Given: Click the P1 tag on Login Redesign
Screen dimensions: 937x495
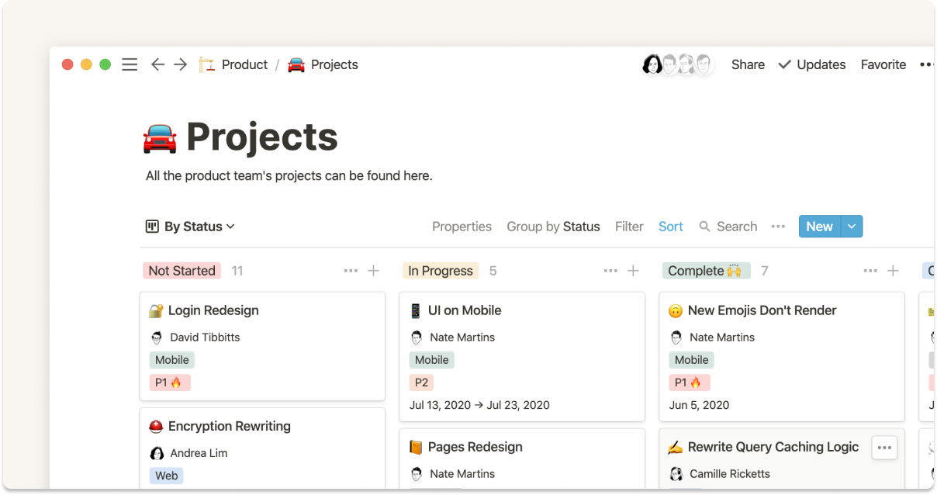Looking at the screenshot, I should pyautogui.click(x=170, y=382).
